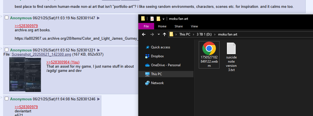
Task: Expand the chevron after 3 TB 1 (D:)
Action: pos(215,34)
